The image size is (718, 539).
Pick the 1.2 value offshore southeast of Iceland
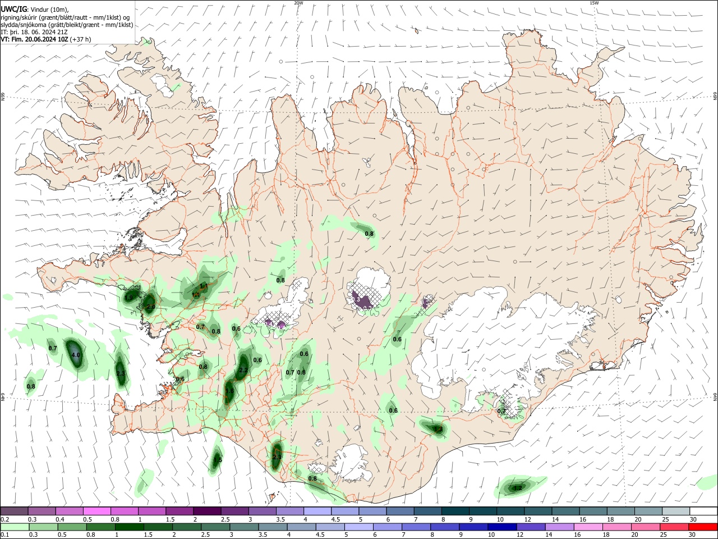(x=518, y=488)
